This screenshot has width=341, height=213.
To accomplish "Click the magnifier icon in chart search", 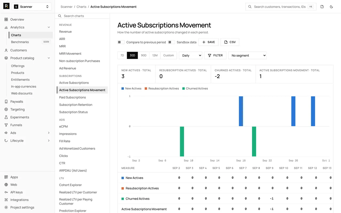I will point(60,16).
